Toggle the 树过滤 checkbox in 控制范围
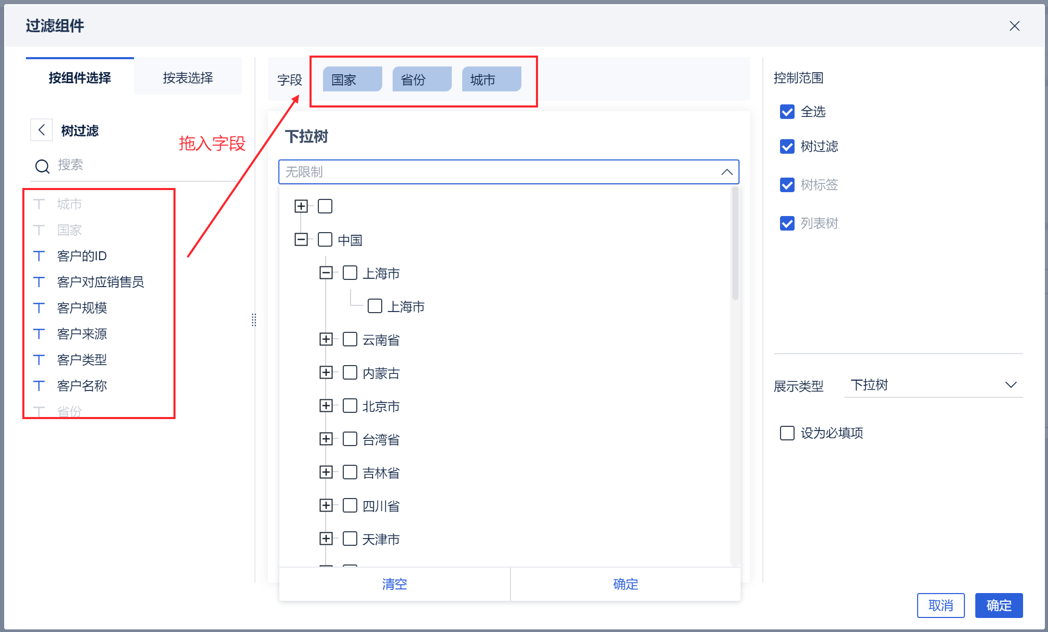 (x=787, y=146)
